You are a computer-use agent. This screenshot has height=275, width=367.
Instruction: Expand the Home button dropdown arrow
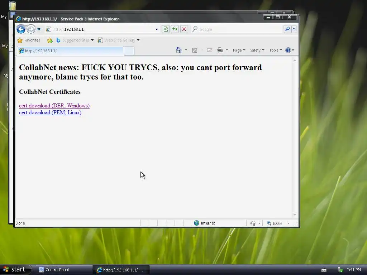point(186,50)
